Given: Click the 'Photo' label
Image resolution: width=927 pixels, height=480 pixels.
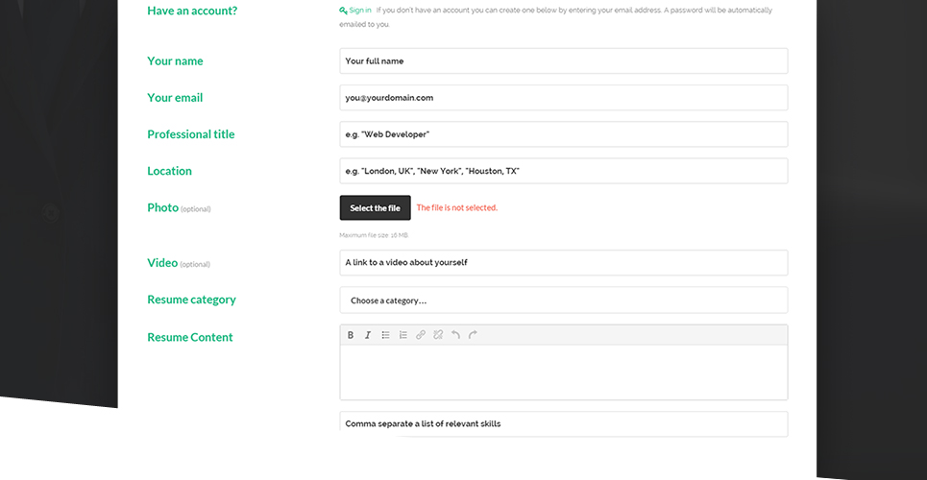Looking at the screenshot, I should [x=163, y=207].
